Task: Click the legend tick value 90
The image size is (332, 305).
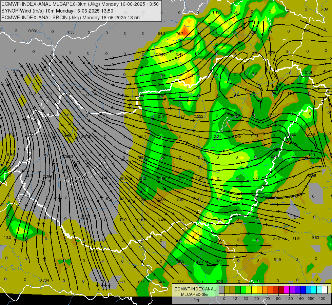Action: pos(278,299)
